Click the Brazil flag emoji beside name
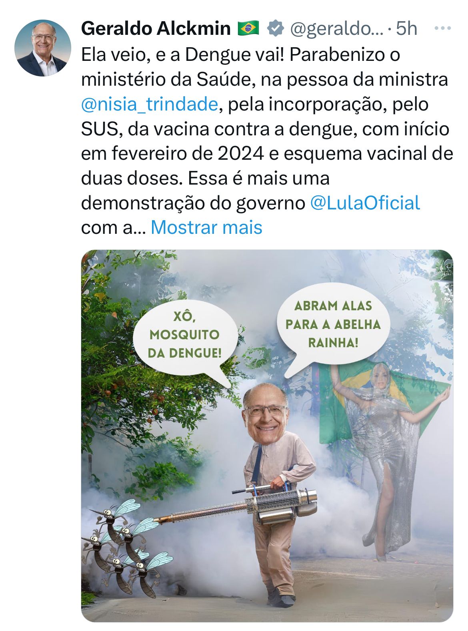The width and height of the screenshot is (468, 631). (248, 28)
